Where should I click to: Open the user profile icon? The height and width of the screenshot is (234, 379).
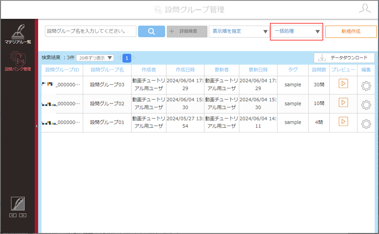365,9
